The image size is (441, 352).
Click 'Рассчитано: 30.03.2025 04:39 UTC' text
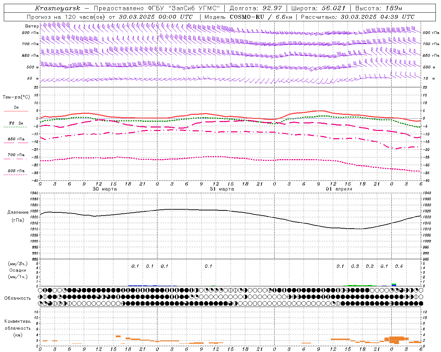358,17
